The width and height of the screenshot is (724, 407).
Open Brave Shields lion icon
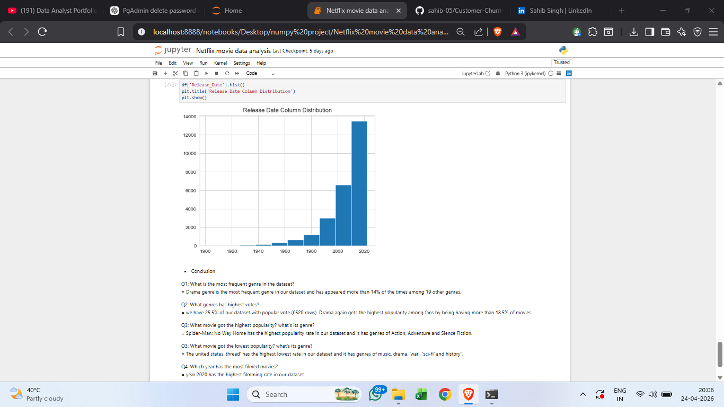[x=497, y=32]
